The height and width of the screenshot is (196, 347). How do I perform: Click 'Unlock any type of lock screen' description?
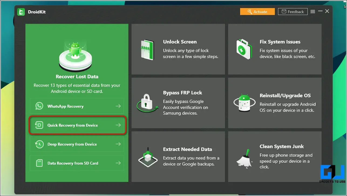coord(190,53)
